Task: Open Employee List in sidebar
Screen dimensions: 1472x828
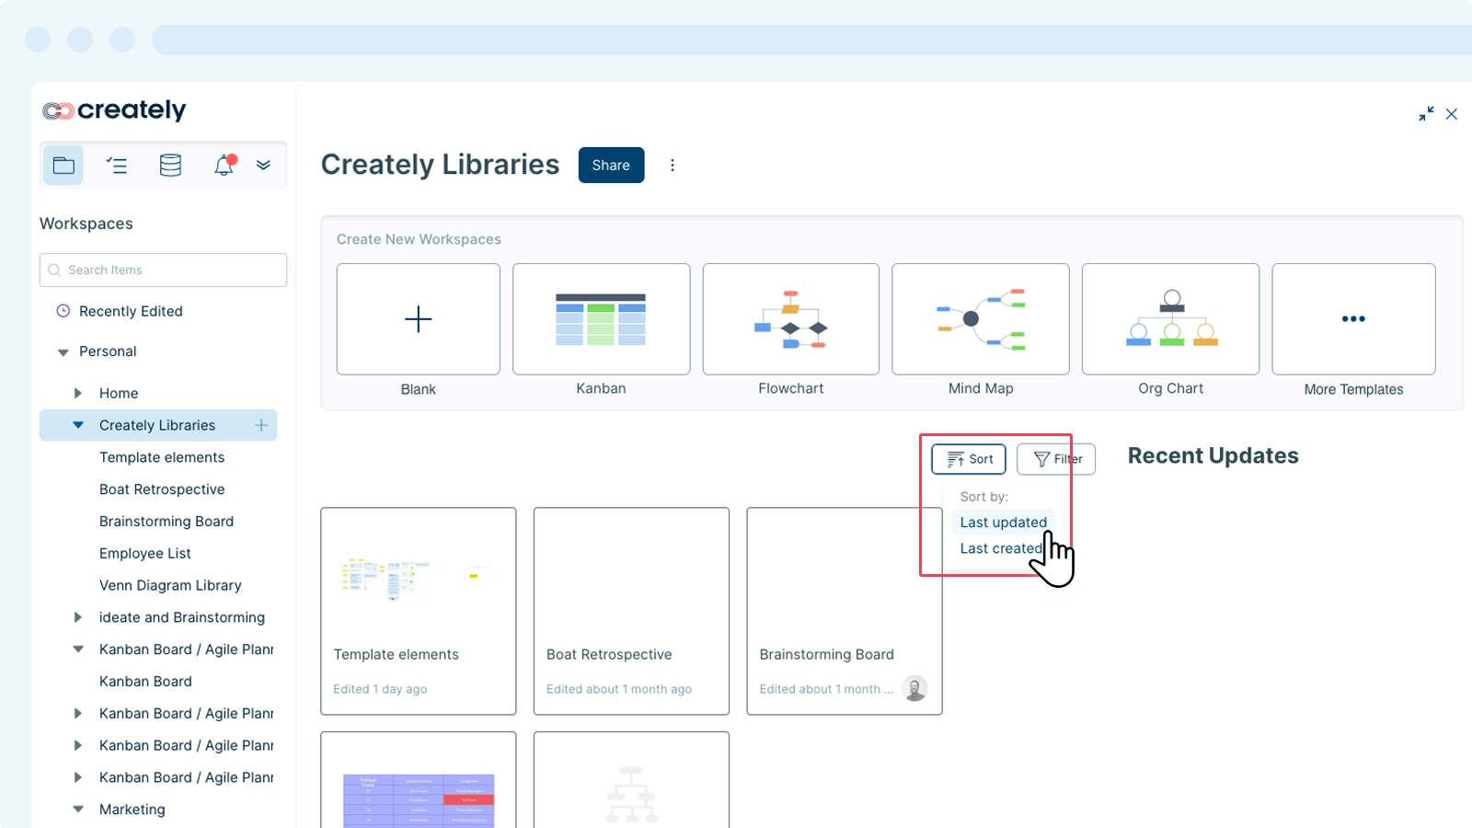Action: (145, 554)
